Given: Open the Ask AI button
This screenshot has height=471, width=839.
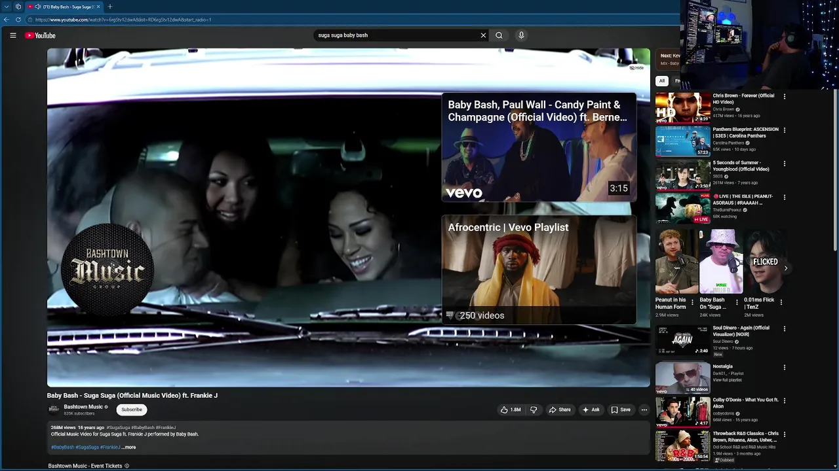Looking at the screenshot, I should (x=591, y=410).
